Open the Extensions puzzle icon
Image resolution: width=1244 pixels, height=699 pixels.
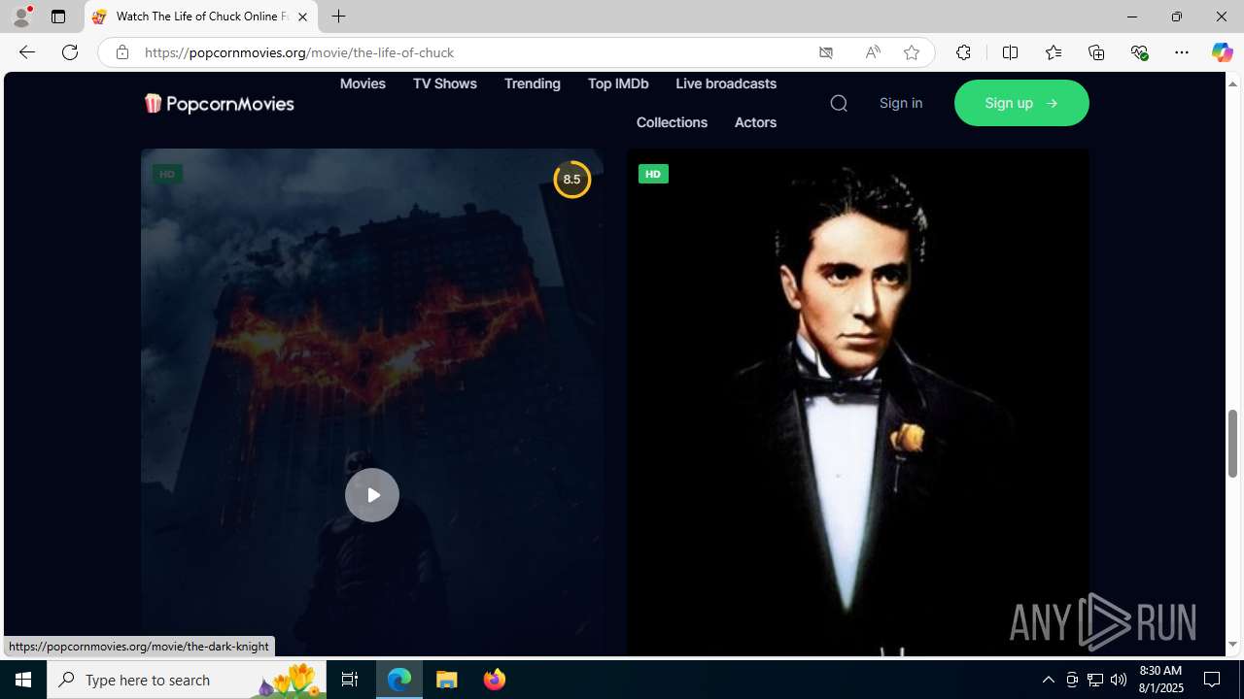[963, 52]
